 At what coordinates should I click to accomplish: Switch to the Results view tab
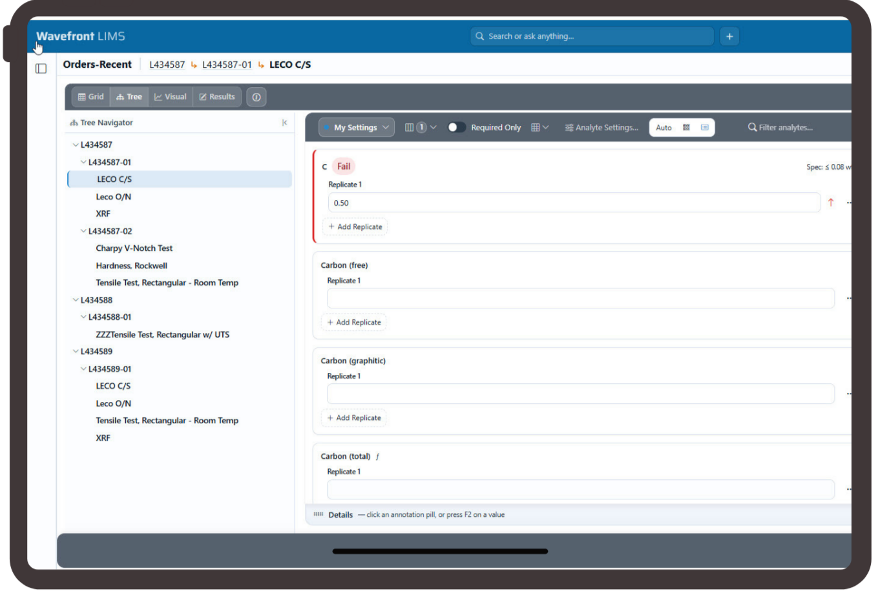point(217,97)
